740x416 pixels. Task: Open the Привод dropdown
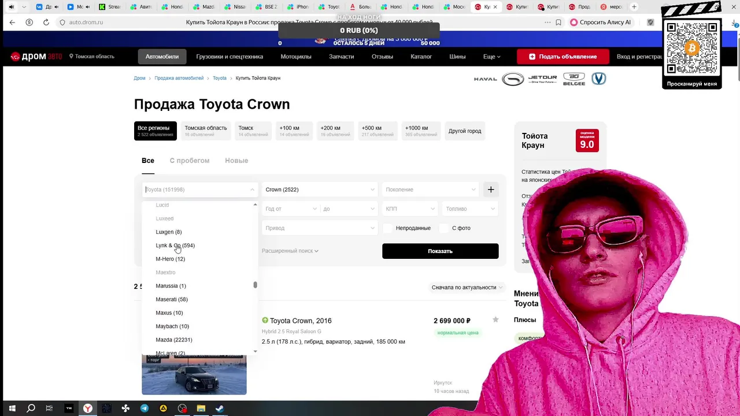coord(320,228)
